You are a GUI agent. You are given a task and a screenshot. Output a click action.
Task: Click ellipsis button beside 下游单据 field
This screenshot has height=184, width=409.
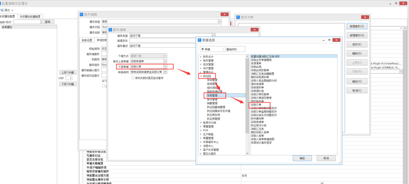(165, 66)
